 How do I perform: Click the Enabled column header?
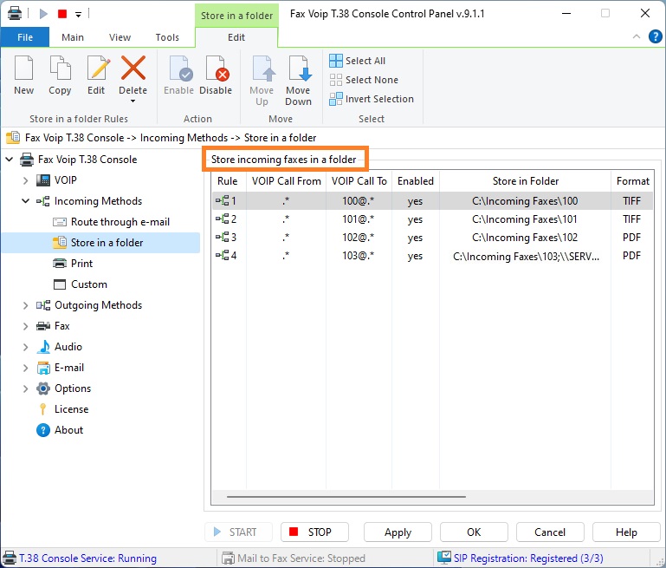pyautogui.click(x=416, y=181)
